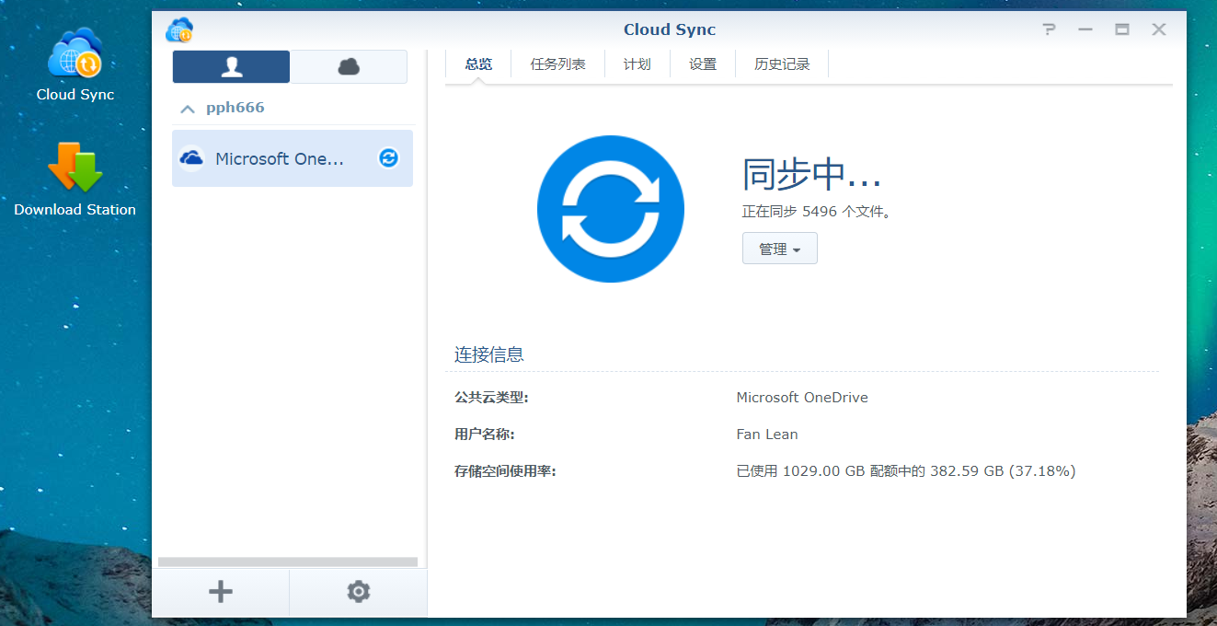
Task: Click the 公共云类型 label
Action: (x=491, y=398)
